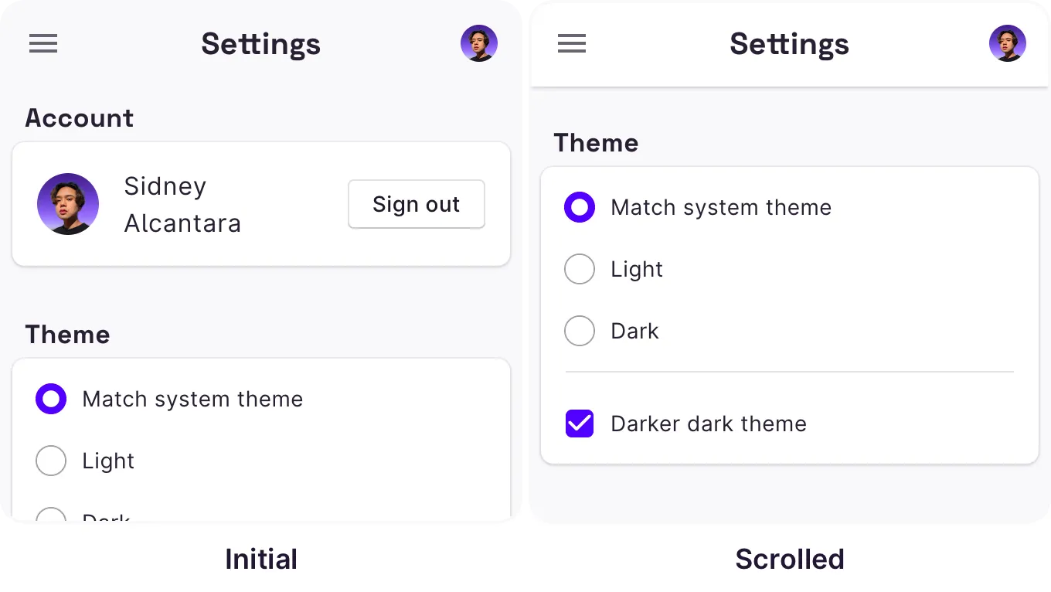The height and width of the screenshot is (592, 1051).
Task: Click Sidney Alcantara's avatar in the Account card
Action: coord(68,204)
